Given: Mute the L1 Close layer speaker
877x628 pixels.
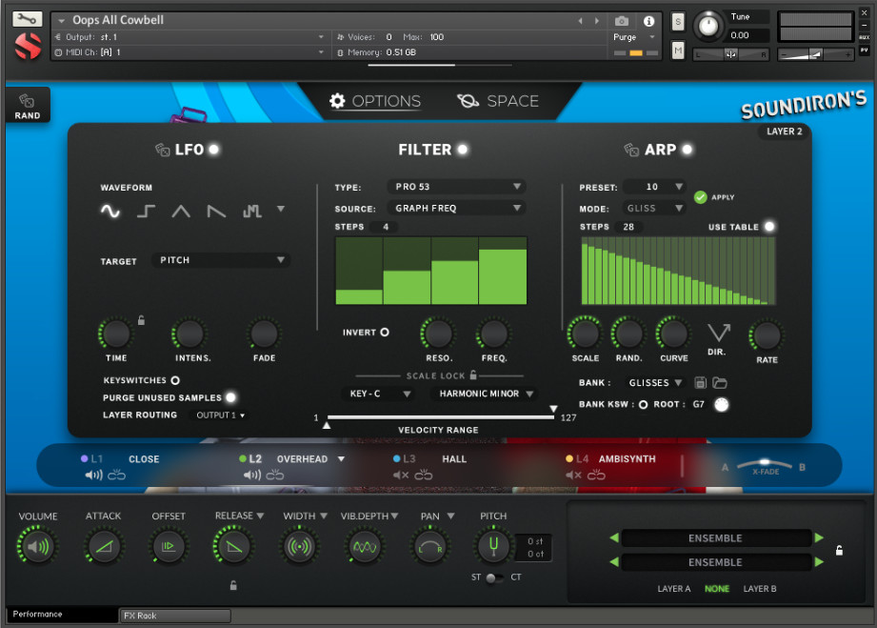Looking at the screenshot, I should point(93,476).
